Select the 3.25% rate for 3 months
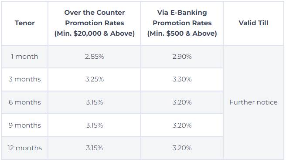Viewport: 286px width, 162px height. (95, 79)
